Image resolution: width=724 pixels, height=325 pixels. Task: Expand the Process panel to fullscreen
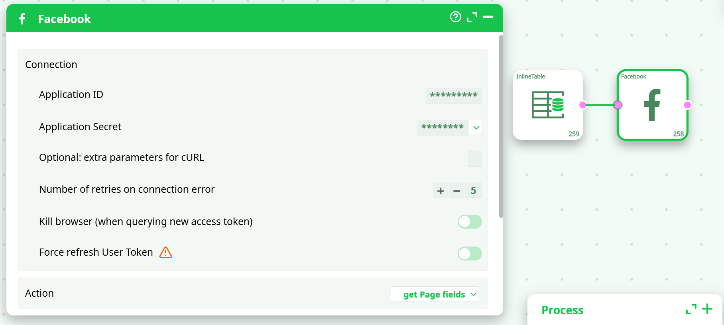click(x=691, y=309)
